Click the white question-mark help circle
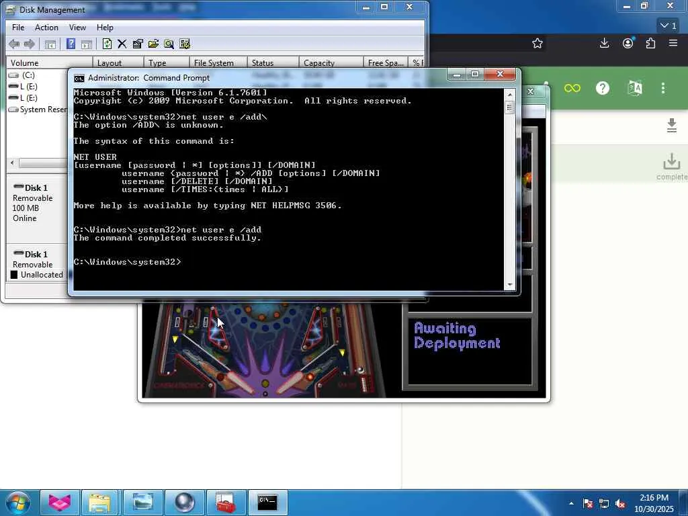 603,88
